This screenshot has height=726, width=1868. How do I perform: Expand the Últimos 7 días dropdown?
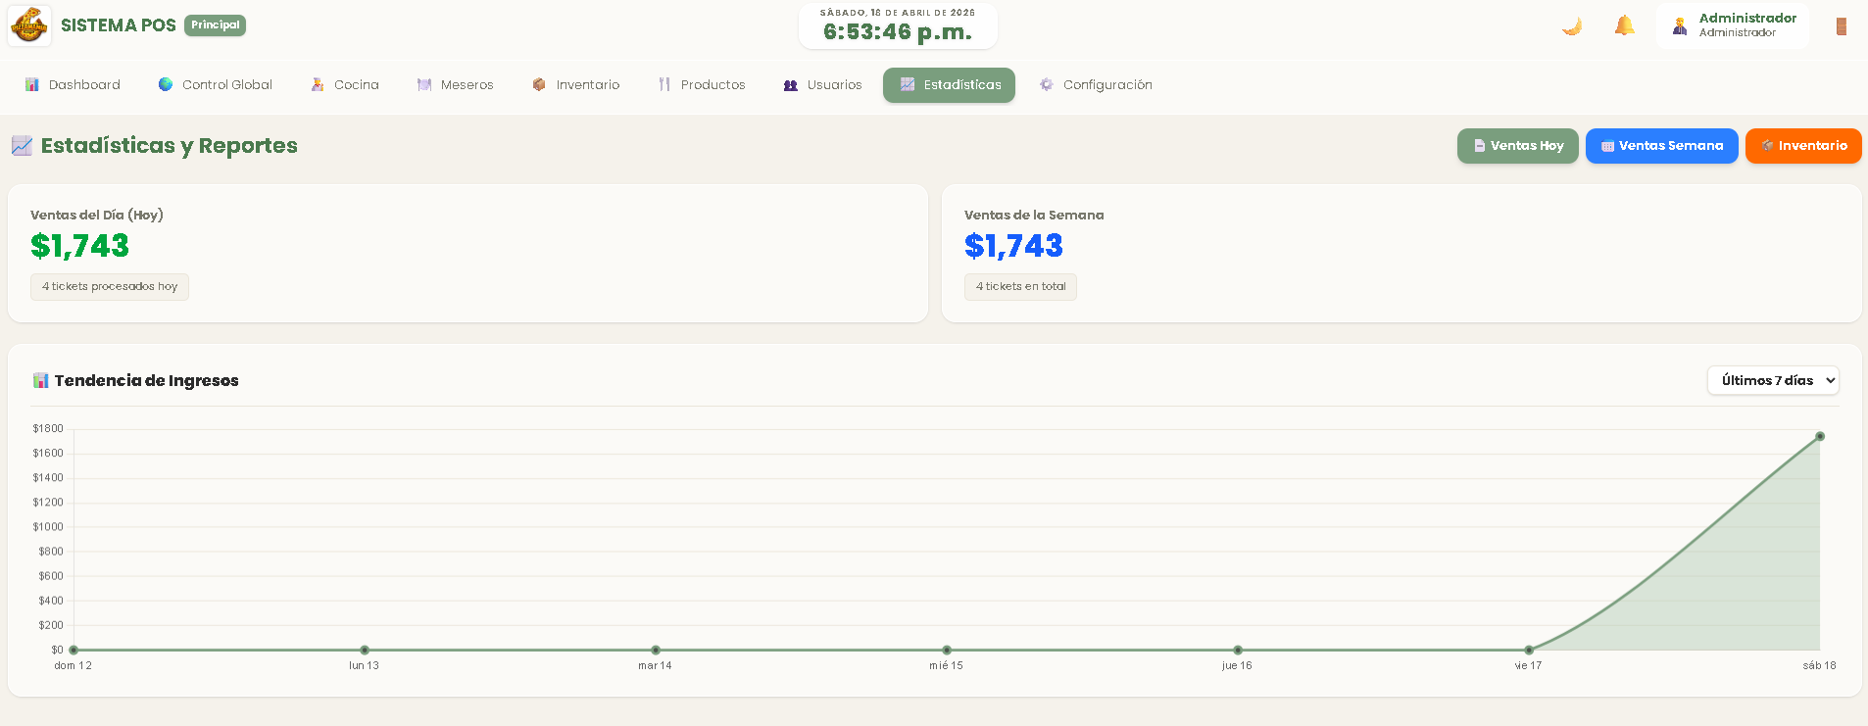[1772, 380]
